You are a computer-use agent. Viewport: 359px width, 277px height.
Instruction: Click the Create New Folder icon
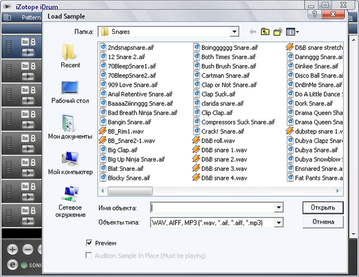(277, 32)
